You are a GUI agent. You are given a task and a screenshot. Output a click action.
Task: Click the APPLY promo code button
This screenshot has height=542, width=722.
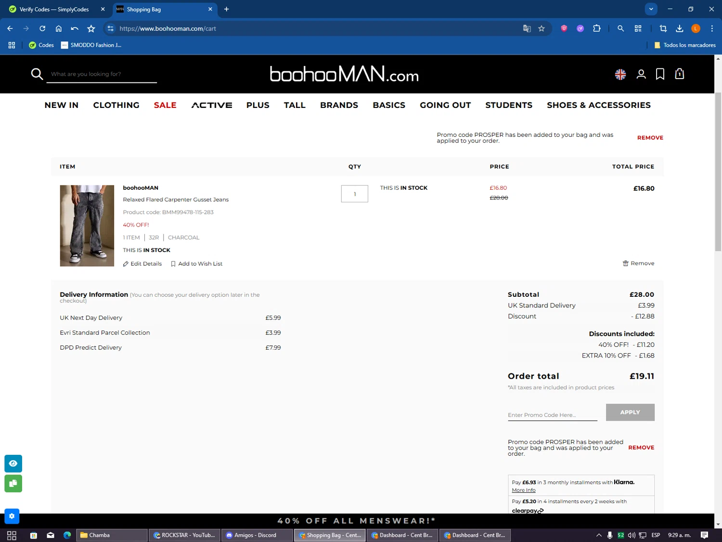[x=630, y=412]
